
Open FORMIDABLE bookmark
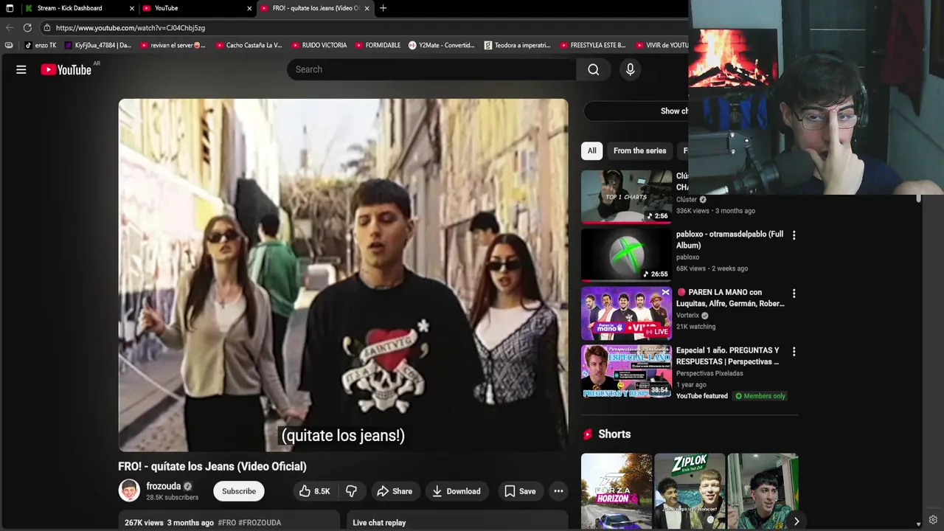(378, 45)
